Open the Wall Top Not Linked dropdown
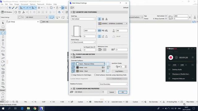 coord(83,19)
